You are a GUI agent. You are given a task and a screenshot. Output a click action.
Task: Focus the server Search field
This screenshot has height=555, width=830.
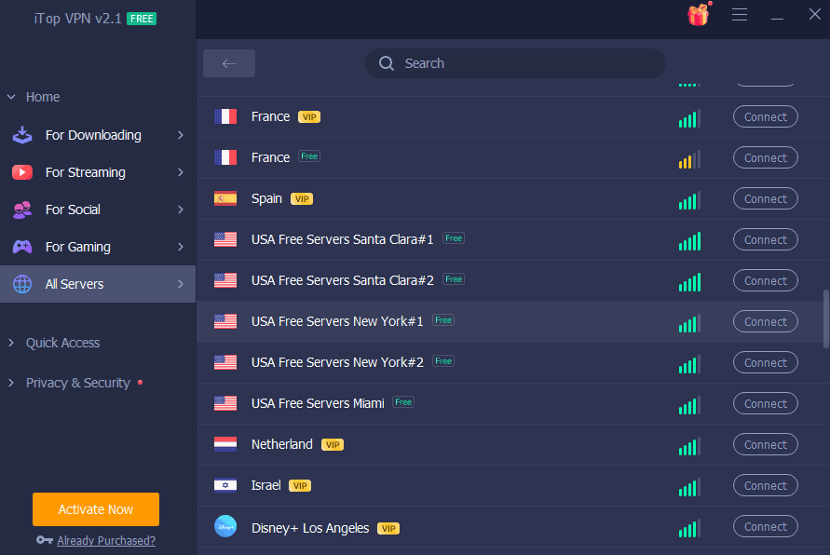515,63
